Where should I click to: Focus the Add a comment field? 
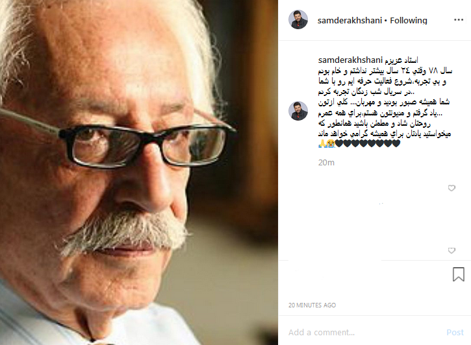pyautogui.click(x=363, y=332)
